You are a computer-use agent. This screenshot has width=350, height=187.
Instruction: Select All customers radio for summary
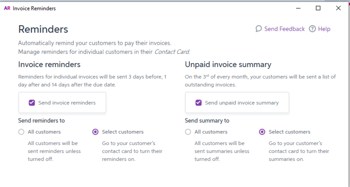pos(188,132)
